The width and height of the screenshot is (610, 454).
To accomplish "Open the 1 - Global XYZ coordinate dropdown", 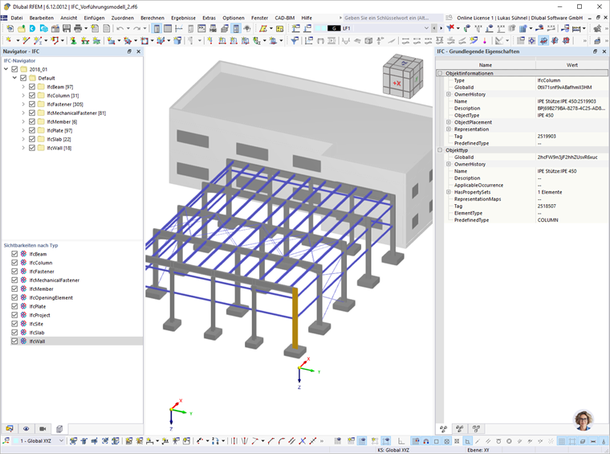I will pos(61,441).
